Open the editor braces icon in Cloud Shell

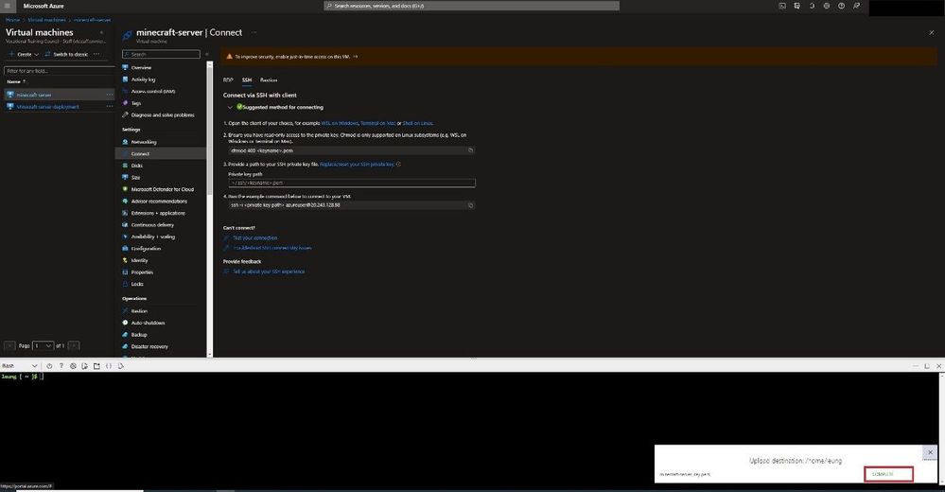(x=109, y=366)
